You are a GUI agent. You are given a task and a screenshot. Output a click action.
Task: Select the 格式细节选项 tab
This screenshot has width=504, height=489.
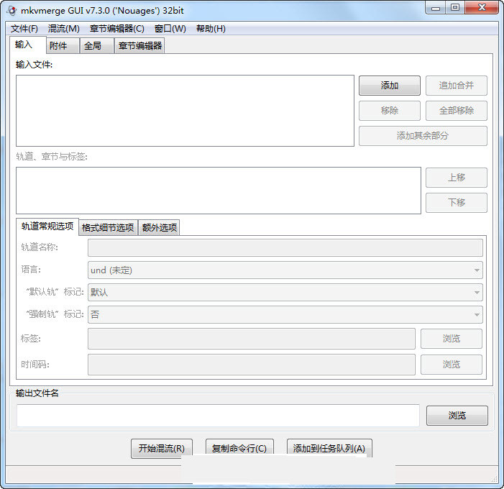(108, 228)
